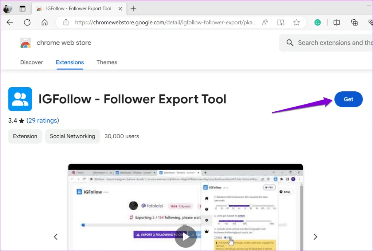Image resolution: width=373 pixels, height=251 pixels.
Task: Open the Collections icon in toolbar
Action: 354,23
